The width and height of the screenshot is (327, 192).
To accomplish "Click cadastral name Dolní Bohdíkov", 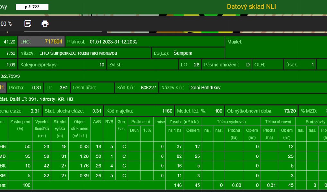I will pyautogui.click(x=205, y=88).
